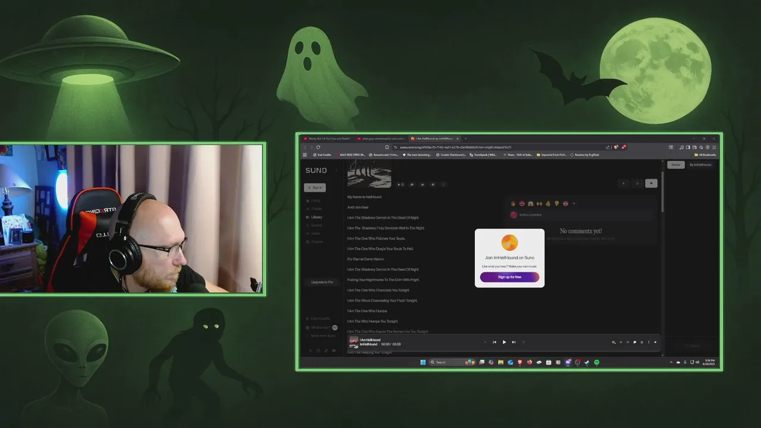The image size is (761, 428).
Task: Click thumbs down icon under song cover
Action: click(432, 184)
